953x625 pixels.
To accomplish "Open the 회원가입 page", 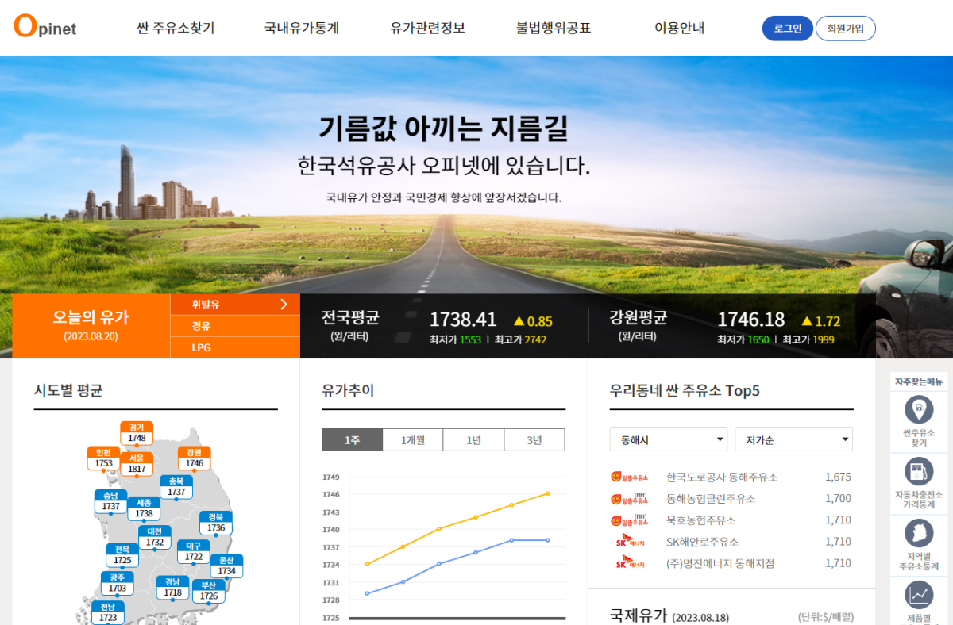I will coord(845,27).
